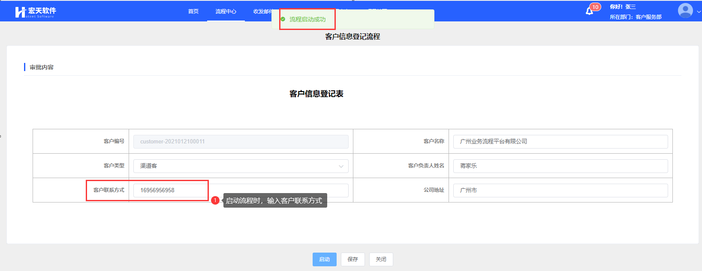The height and width of the screenshot is (271, 702).
Task: Edit the 客户名称 input field
Action: point(560,142)
